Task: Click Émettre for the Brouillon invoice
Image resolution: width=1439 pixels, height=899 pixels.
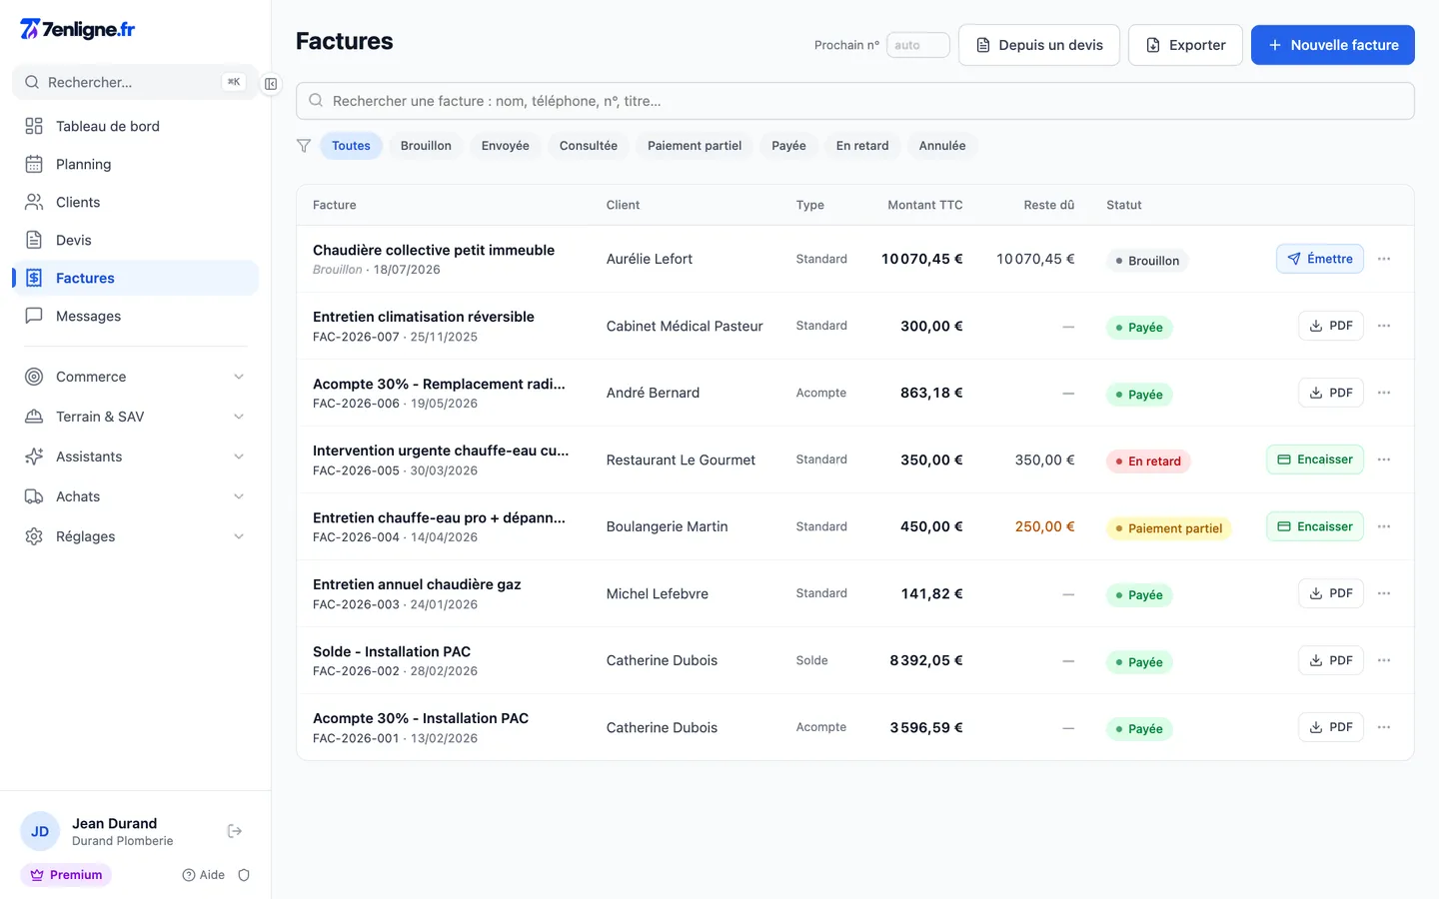Action: [x=1320, y=259]
